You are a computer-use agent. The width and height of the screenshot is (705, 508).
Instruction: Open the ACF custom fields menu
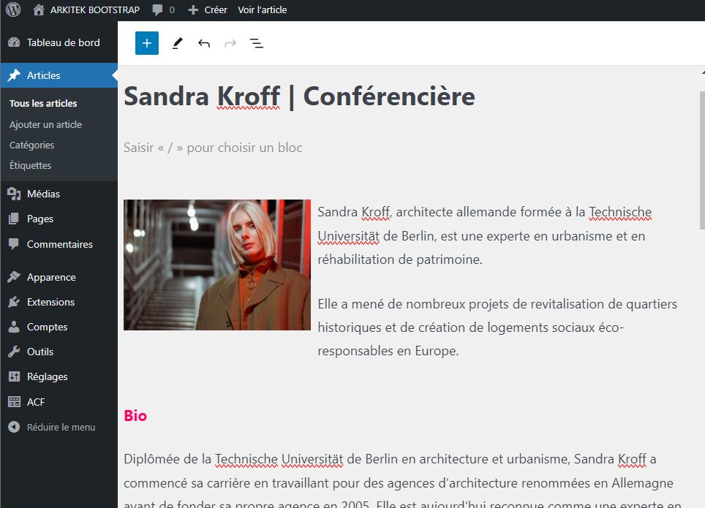coord(36,402)
